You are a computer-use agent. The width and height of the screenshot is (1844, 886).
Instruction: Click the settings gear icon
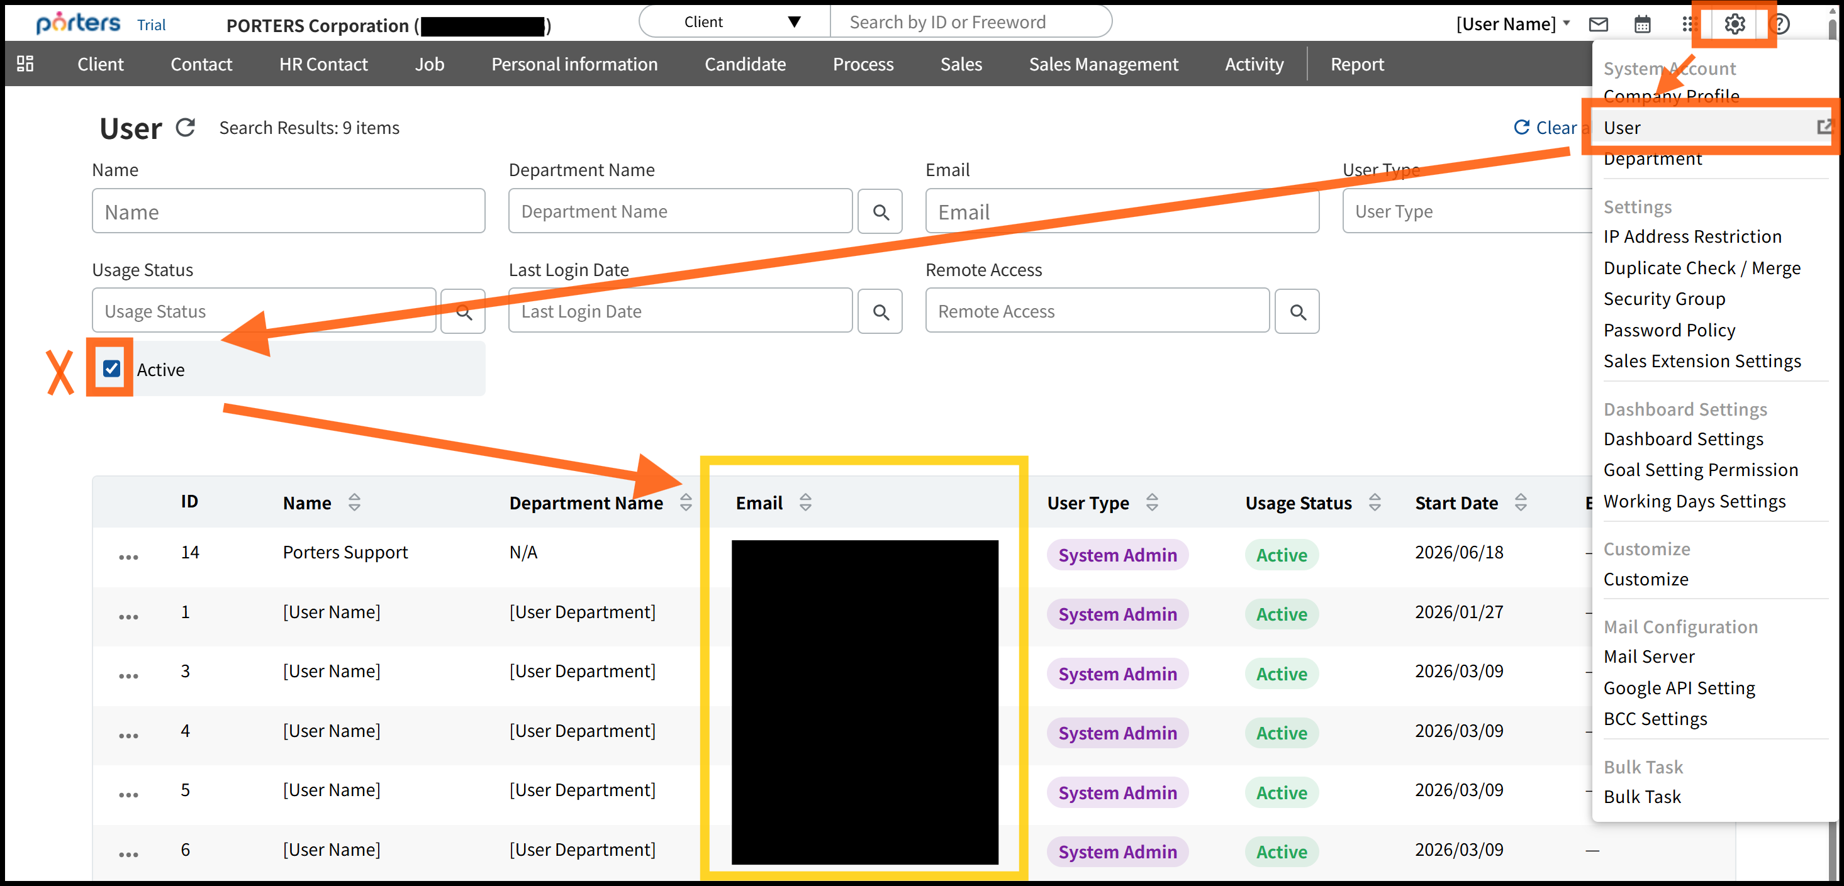1734,25
